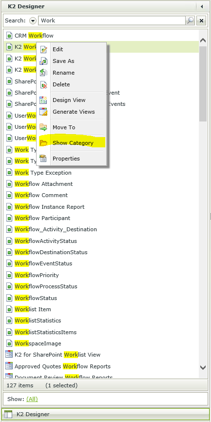Click the K2 Designer table icon at bottom

[8, 415]
